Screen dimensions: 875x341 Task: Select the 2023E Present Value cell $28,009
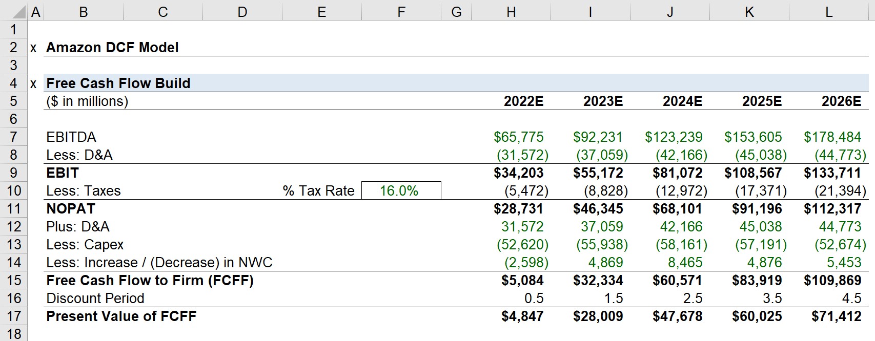[x=598, y=316]
